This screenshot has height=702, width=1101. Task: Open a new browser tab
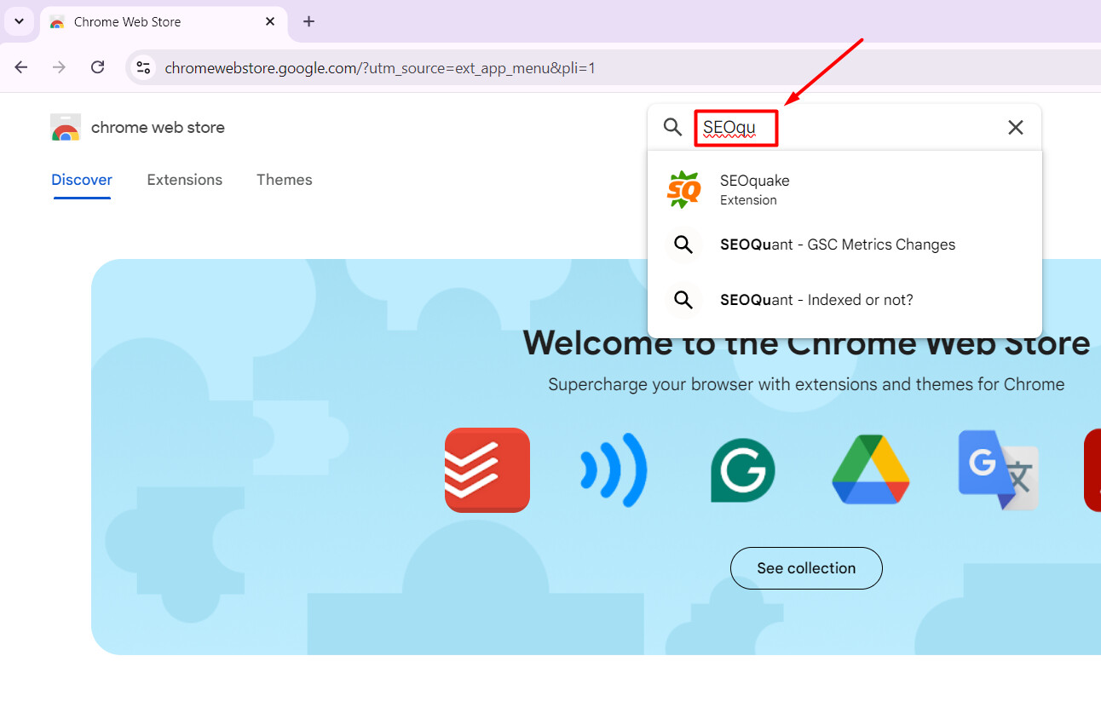click(308, 22)
